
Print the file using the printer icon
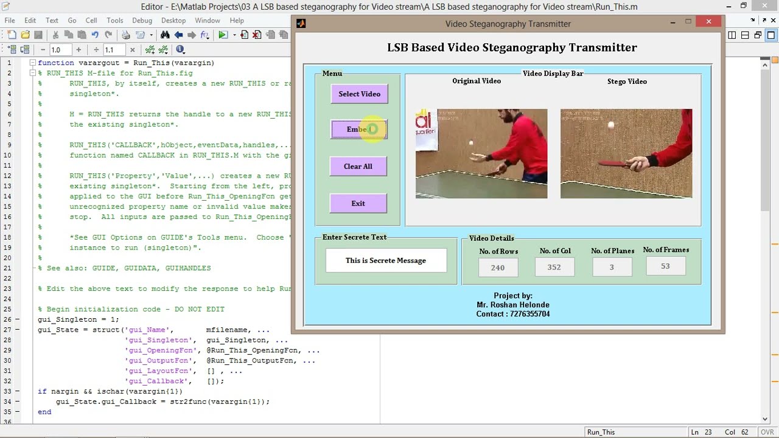pos(125,35)
